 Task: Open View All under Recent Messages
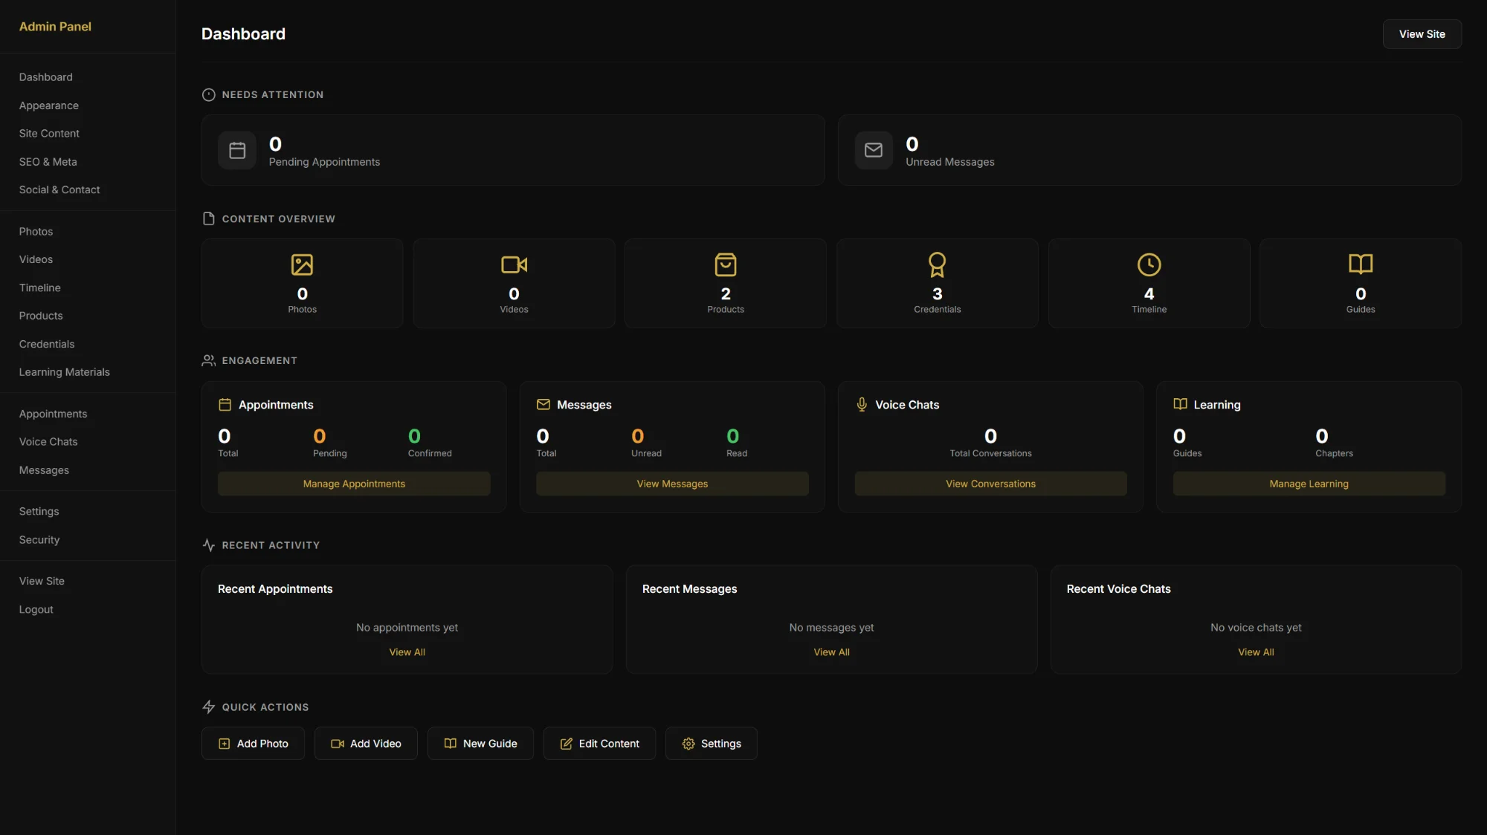(x=831, y=652)
